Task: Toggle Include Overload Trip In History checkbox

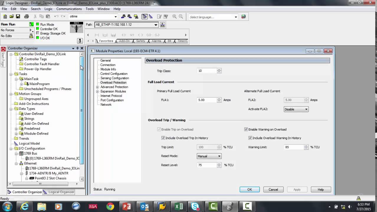Action: point(163,138)
